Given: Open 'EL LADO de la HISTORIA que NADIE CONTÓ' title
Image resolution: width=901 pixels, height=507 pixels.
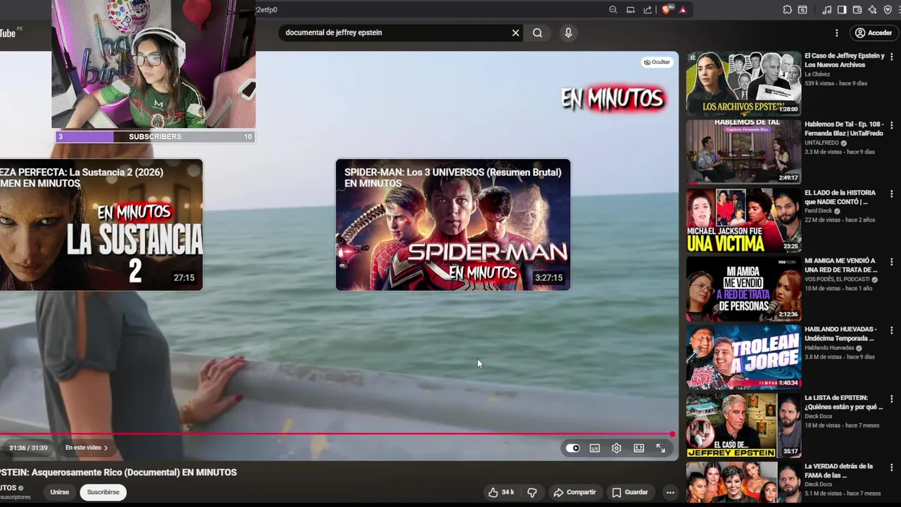Looking at the screenshot, I should (x=840, y=197).
